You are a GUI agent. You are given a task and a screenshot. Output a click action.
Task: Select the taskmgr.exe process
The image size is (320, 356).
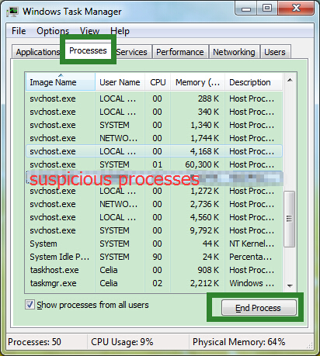click(x=154, y=283)
